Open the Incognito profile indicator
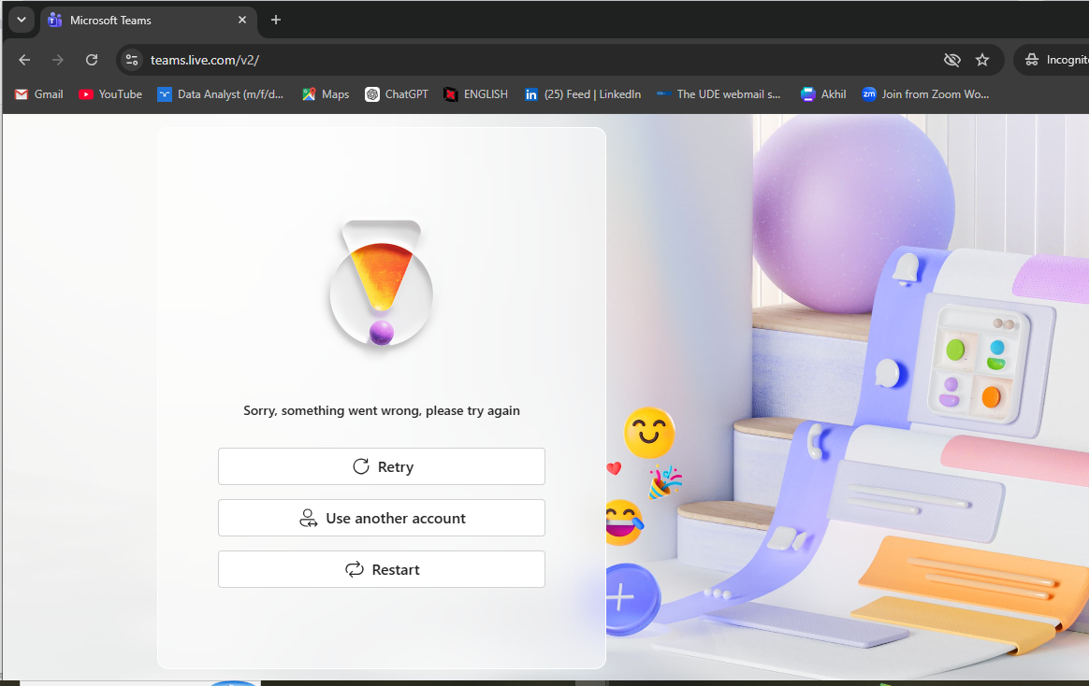The height and width of the screenshot is (686, 1089). click(1053, 60)
